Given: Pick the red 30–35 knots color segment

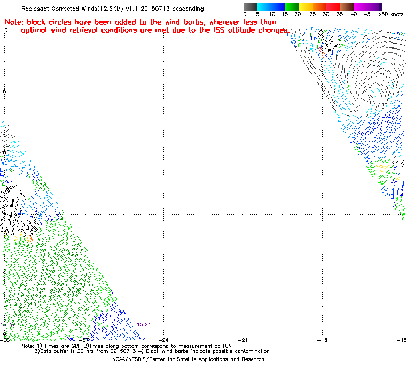Looking at the screenshot, I should pyautogui.click(x=333, y=6).
